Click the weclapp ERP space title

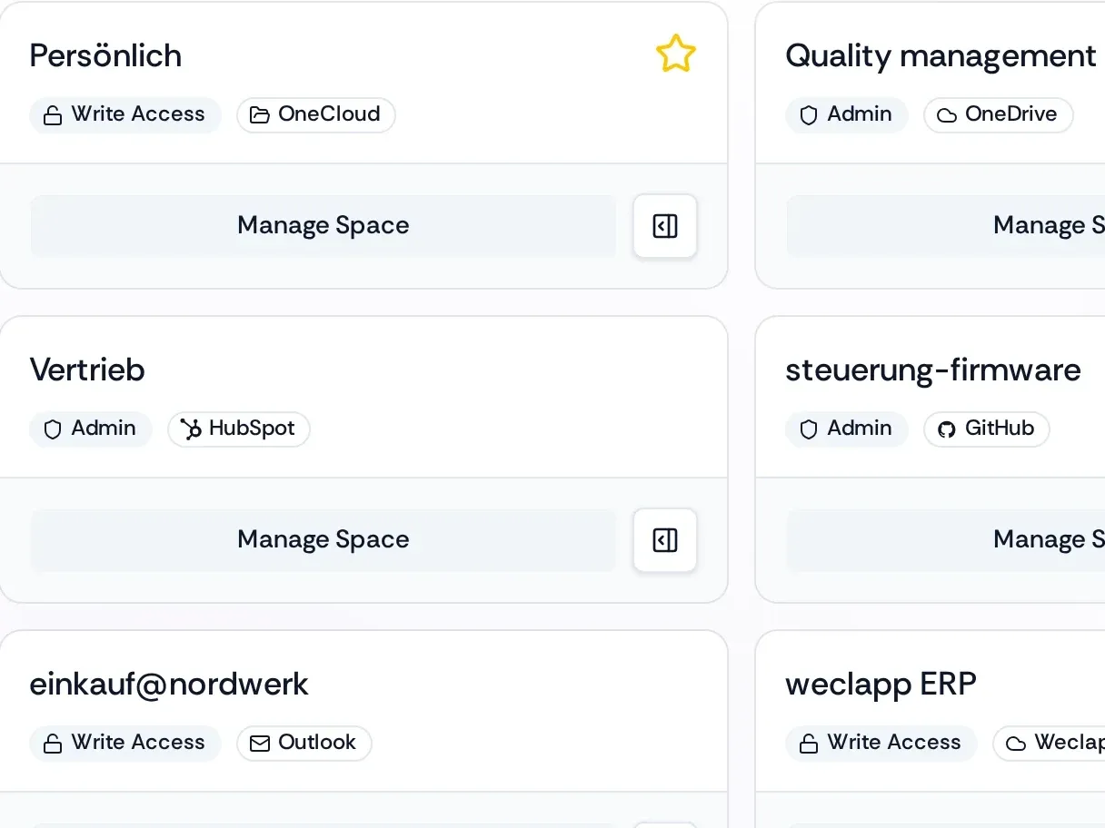tap(881, 684)
